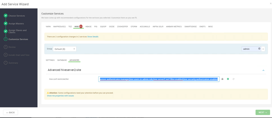Viewport: 272px width, 118px height.
Task: Click the step 7 Summary circle
Action: tap(5, 63)
